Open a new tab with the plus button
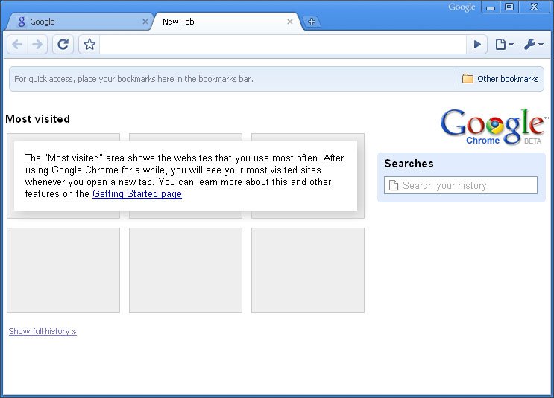Screen dimensions: 554x398 312,22
